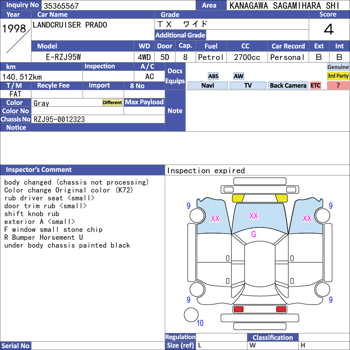Viewport: 350px width, 350px height.
Task: Select the TV equipment badge
Action: click(248, 85)
